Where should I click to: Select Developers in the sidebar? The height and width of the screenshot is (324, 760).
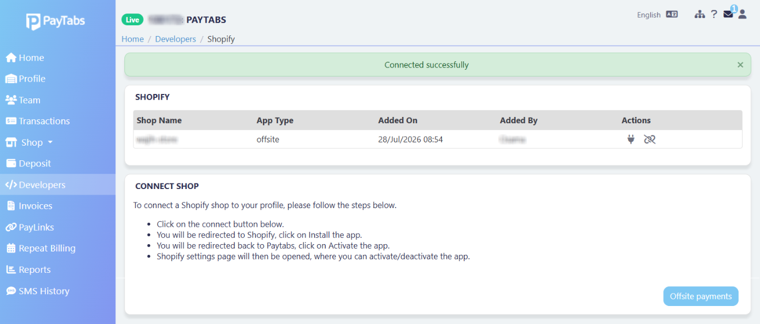point(57,184)
